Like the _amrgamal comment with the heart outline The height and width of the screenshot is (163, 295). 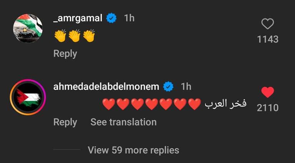[x=267, y=24]
